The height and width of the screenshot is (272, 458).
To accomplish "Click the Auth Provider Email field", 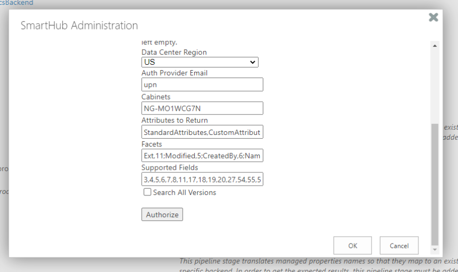I will [x=202, y=84].
